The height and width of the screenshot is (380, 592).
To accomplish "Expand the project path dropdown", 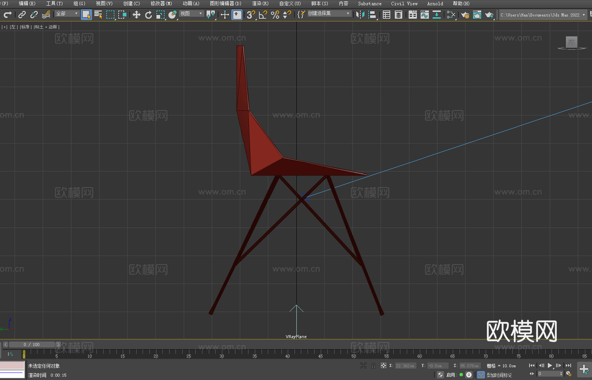I will click(x=583, y=15).
